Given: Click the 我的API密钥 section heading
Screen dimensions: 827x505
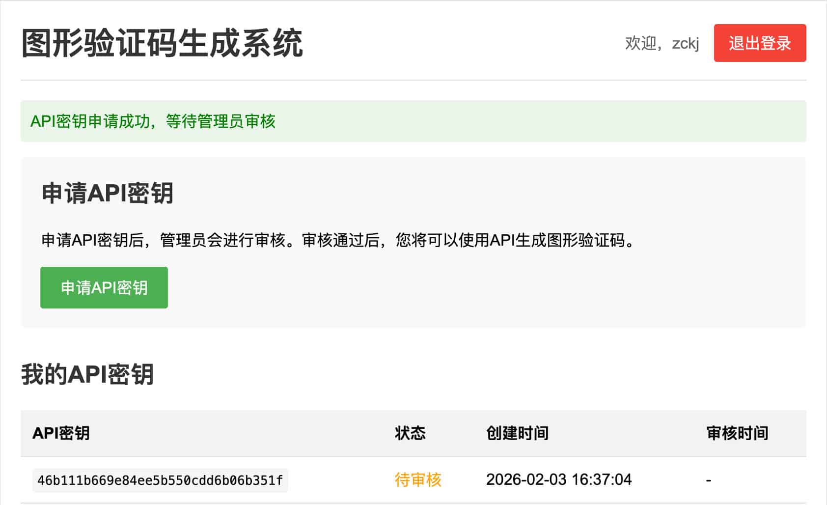Looking at the screenshot, I should click(x=87, y=374).
